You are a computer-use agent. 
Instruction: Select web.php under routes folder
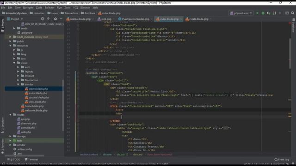26,132
